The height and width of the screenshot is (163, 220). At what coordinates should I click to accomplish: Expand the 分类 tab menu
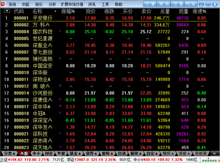[x=9, y=153]
